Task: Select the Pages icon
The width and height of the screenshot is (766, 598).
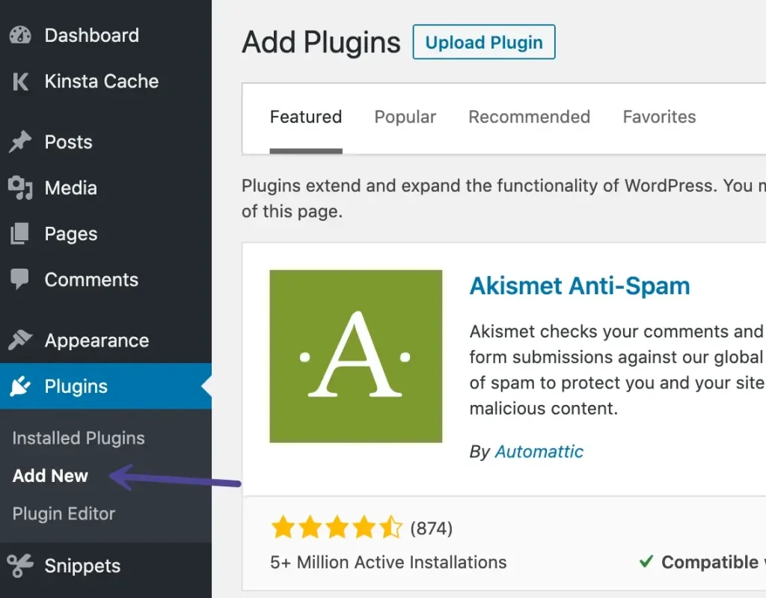Action: 19,234
